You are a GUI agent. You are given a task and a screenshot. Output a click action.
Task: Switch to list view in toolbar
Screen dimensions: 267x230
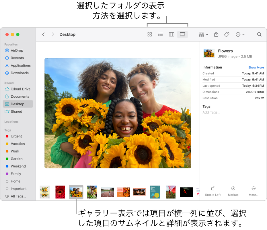coord(160,34)
